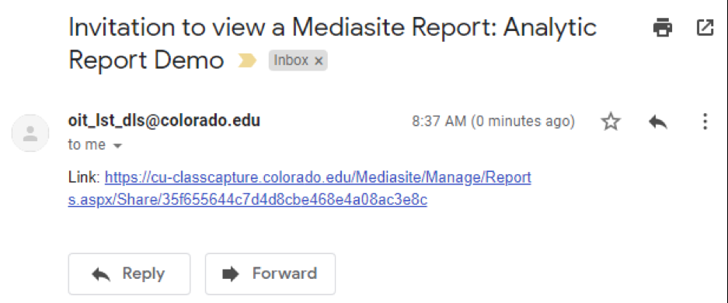This screenshot has width=728, height=303.
Task: Star this message
Action: coord(611,122)
